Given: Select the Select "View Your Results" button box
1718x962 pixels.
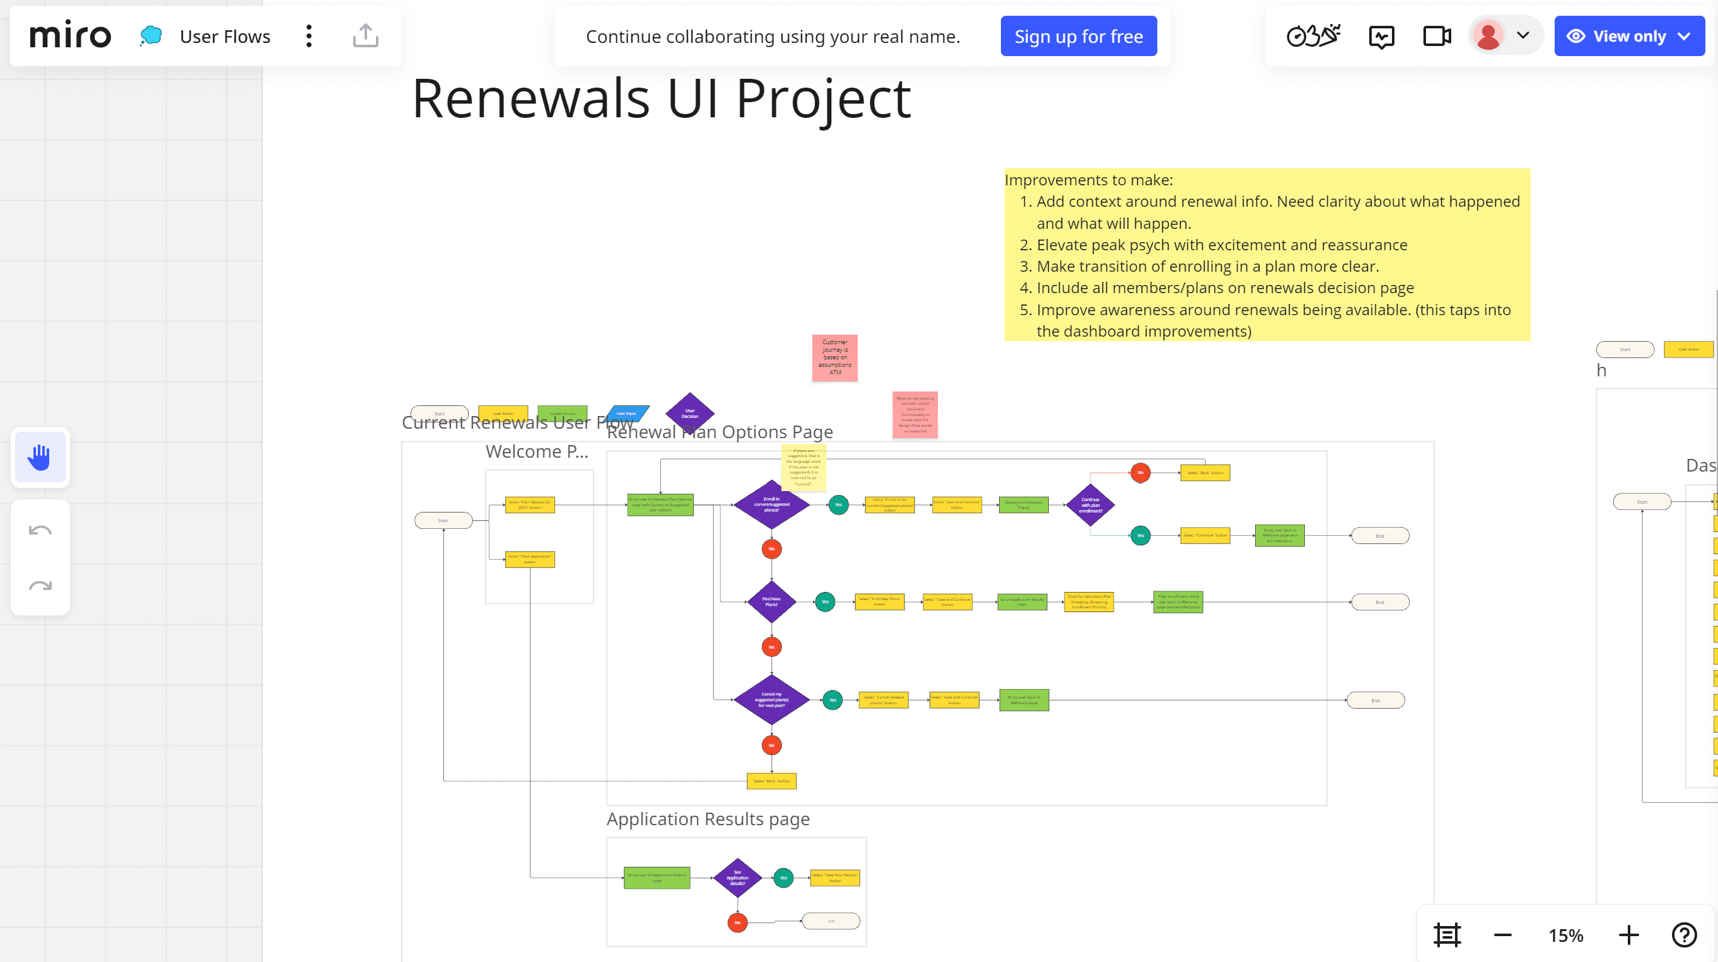Looking at the screenshot, I should [x=835, y=878].
